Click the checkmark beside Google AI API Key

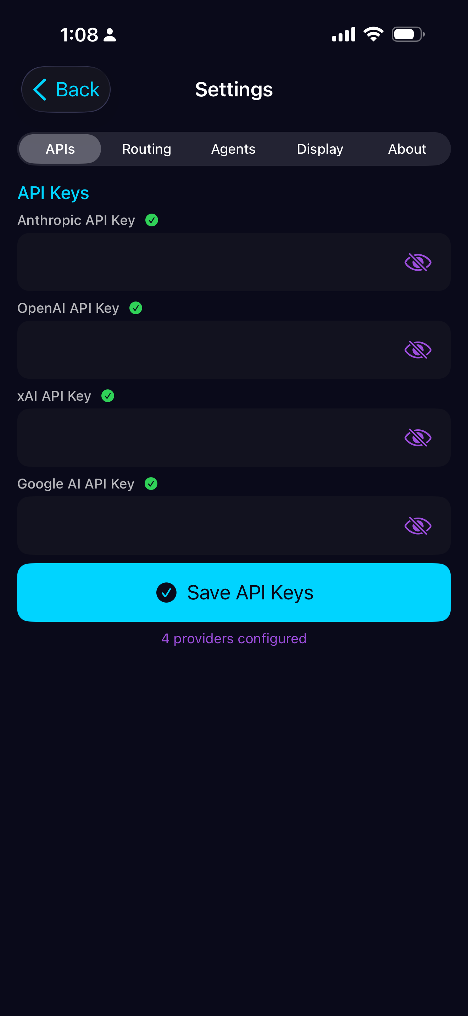click(x=151, y=483)
